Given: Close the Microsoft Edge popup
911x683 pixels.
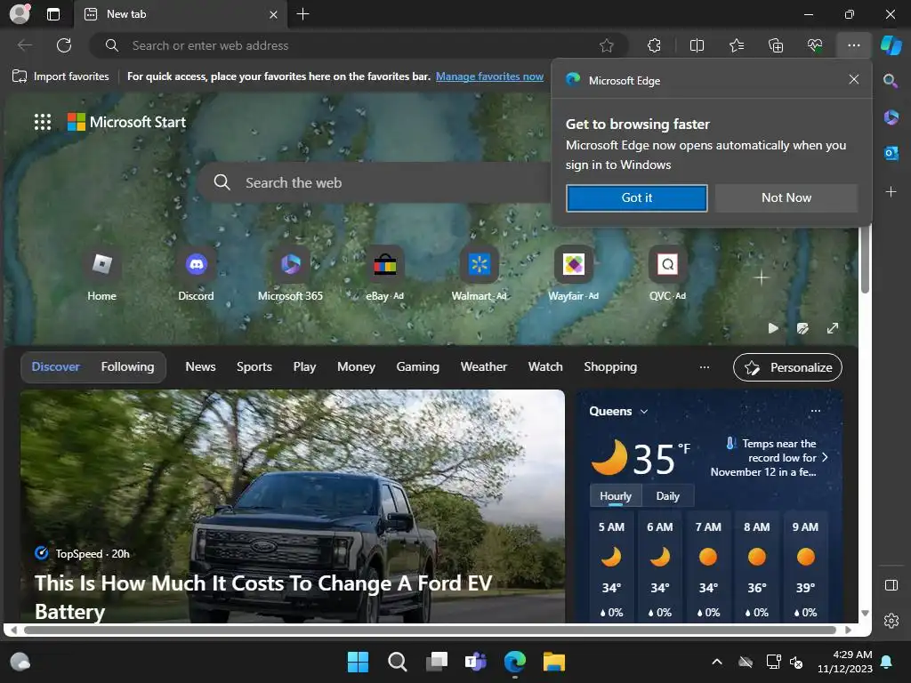Looking at the screenshot, I should click(853, 79).
